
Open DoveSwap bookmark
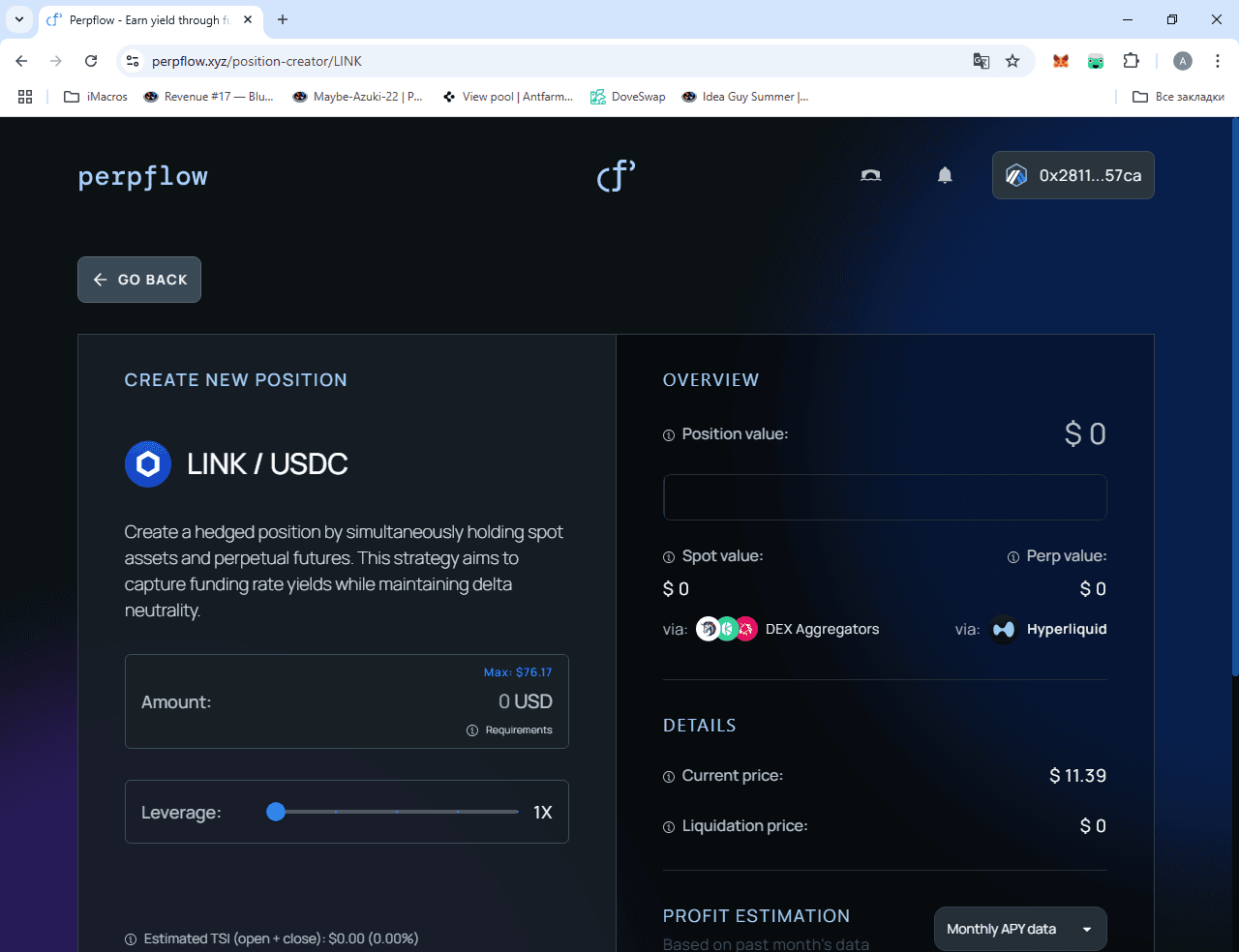pyautogui.click(x=628, y=97)
